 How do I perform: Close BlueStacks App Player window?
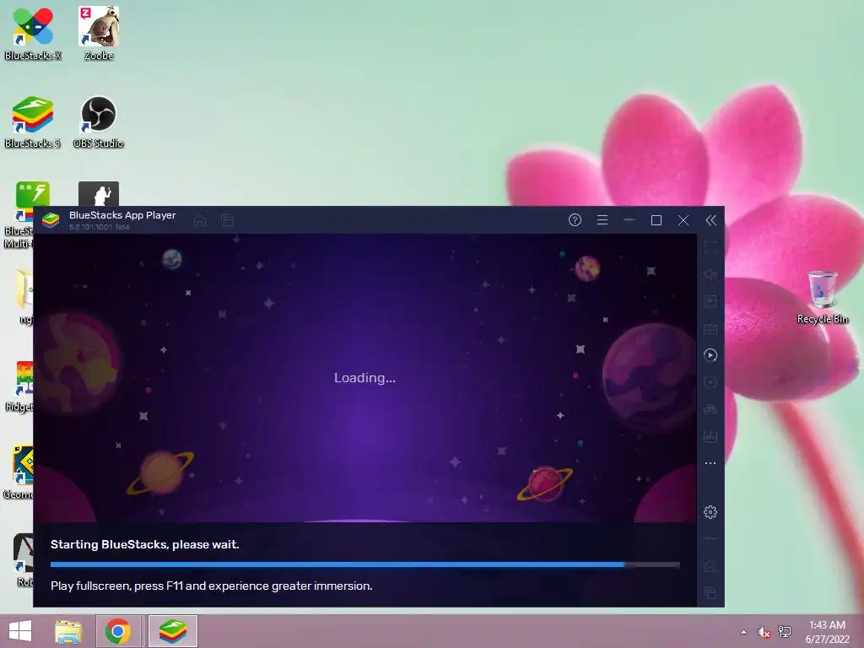pos(683,220)
